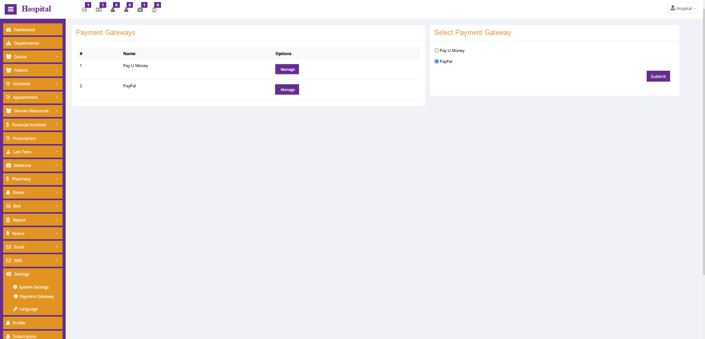Open the Hospital user account dropdown

click(x=683, y=8)
